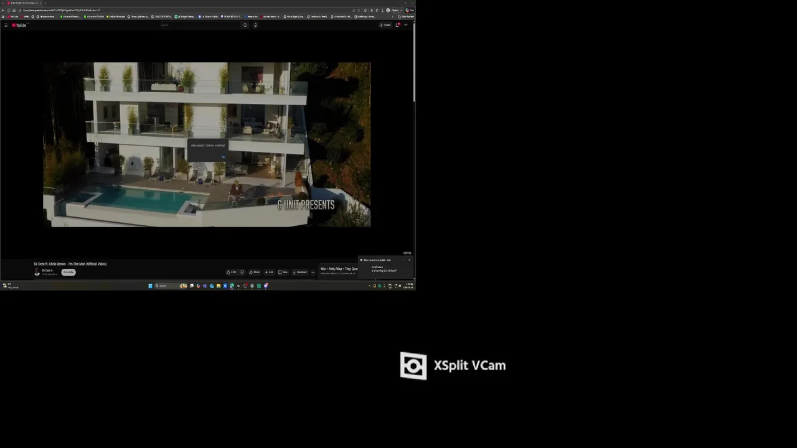The height and width of the screenshot is (448, 797).
Task: Open the 'Mix - Fetty Wap - Trap Queen' playlist
Action: pos(339,269)
